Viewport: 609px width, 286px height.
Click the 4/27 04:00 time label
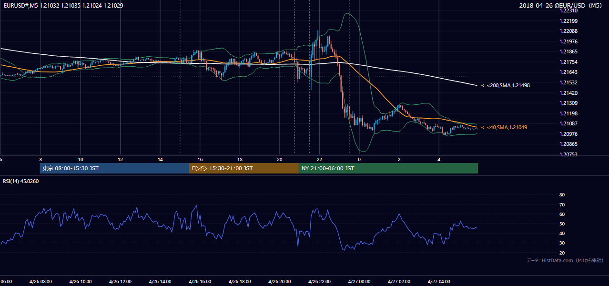click(x=439, y=282)
